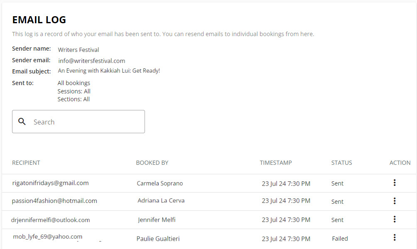This screenshot has height=249, width=417.
Task: Click the Sessions: All text
Action: point(74,91)
